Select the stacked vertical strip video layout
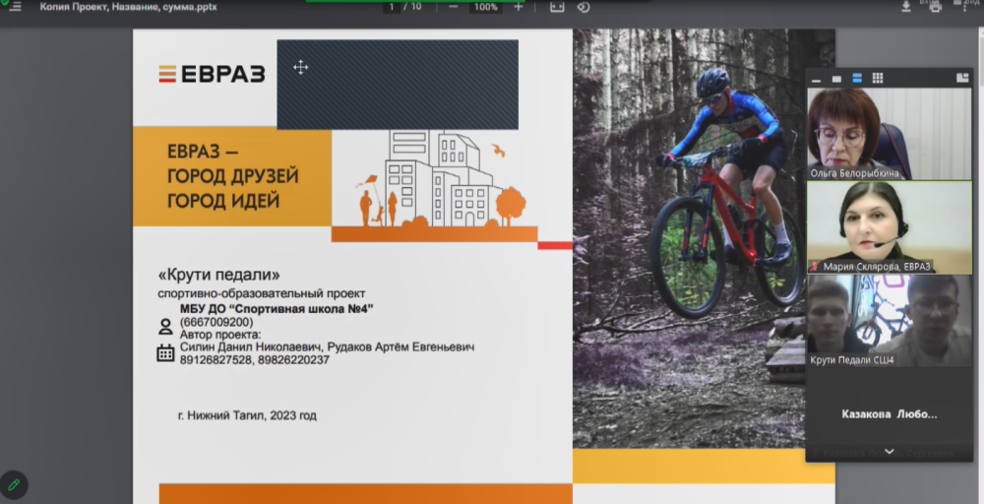The height and width of the screenshot is (504, 984). click(x=857, y=79)
